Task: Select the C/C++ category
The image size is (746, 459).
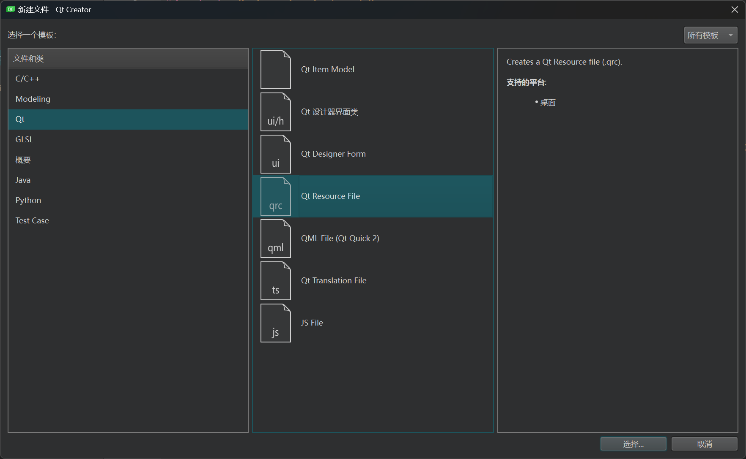Action: tap(128, 79)
